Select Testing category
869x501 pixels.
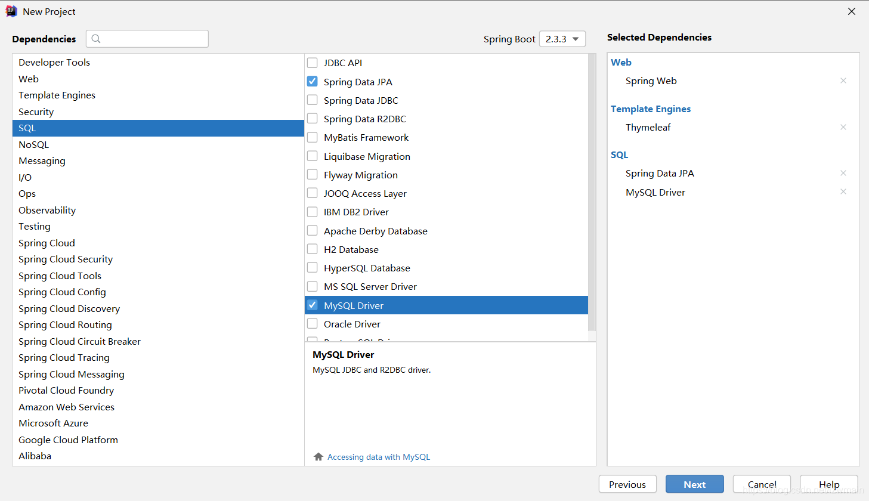[x=158, y=226]
